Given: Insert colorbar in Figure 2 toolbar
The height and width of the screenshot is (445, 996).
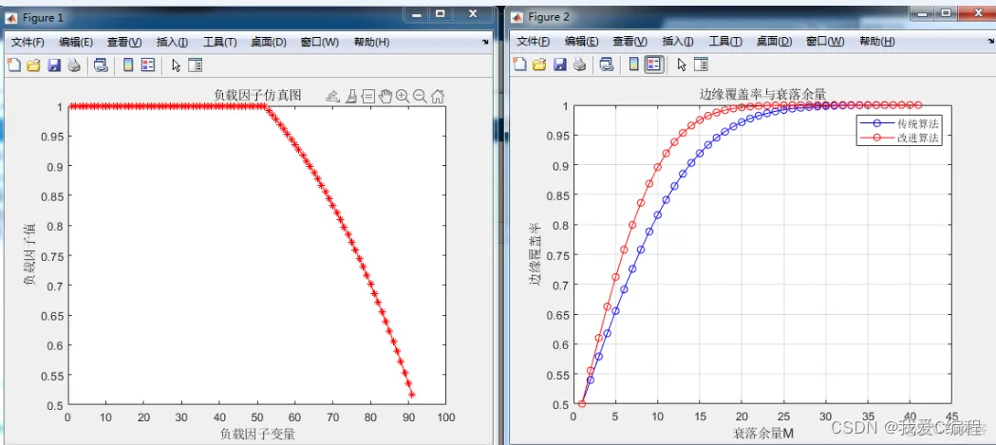Looking at the screenshot, I should pos(634,65).
